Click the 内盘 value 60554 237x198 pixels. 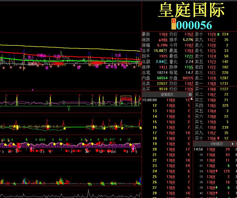click(162, 78)
